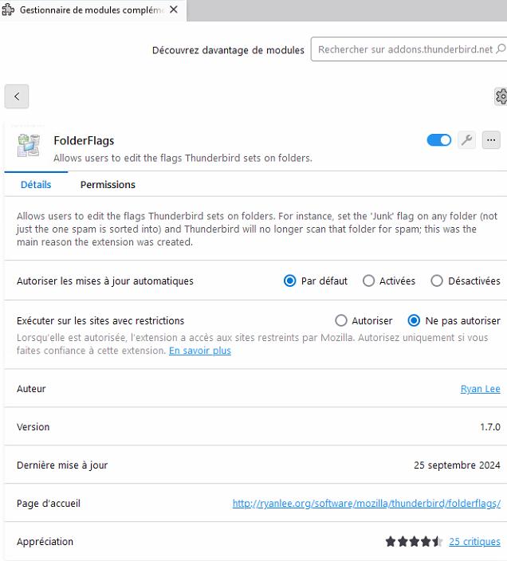This screenshot has width=507, height=561.
Task: Open FolderFlags options via wrench icon
Action: (466, 140)
